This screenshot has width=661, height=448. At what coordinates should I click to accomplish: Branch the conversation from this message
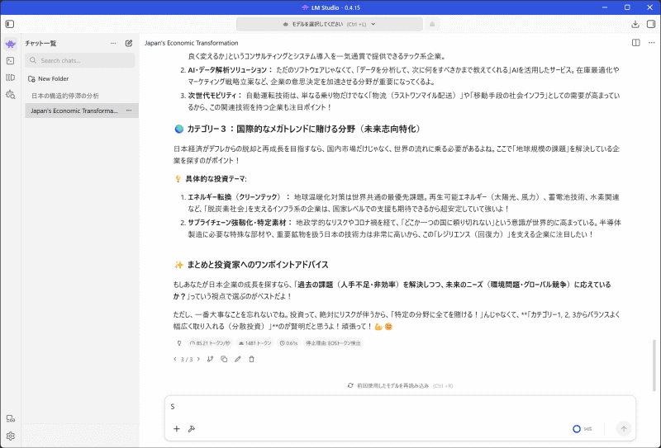pos(211,359)
